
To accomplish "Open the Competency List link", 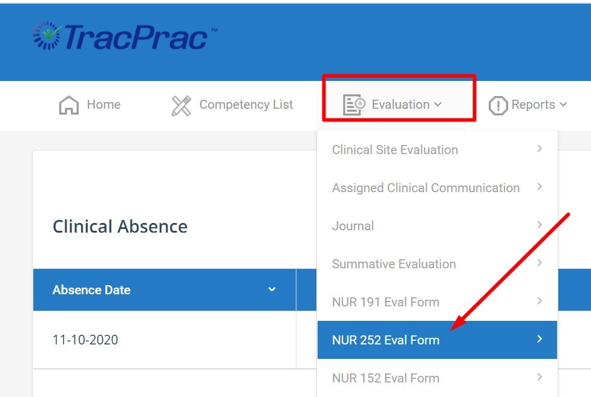I will (246, 105).
